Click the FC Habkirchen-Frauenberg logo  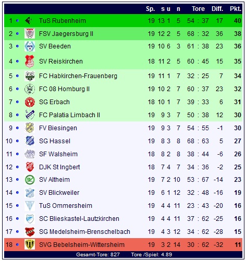[30, 76]
